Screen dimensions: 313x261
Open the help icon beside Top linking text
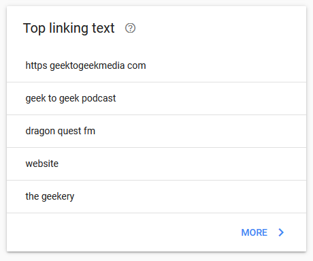click(x=130, y=28)
